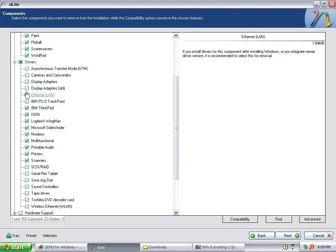Click the help question mark tray icon
The width and height of the screenshot is (336, 252).
[x=285, y=247]
